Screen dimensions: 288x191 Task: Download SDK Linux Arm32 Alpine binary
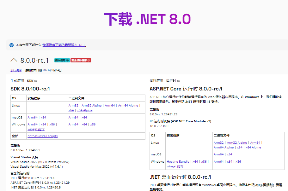coord(91,106)
